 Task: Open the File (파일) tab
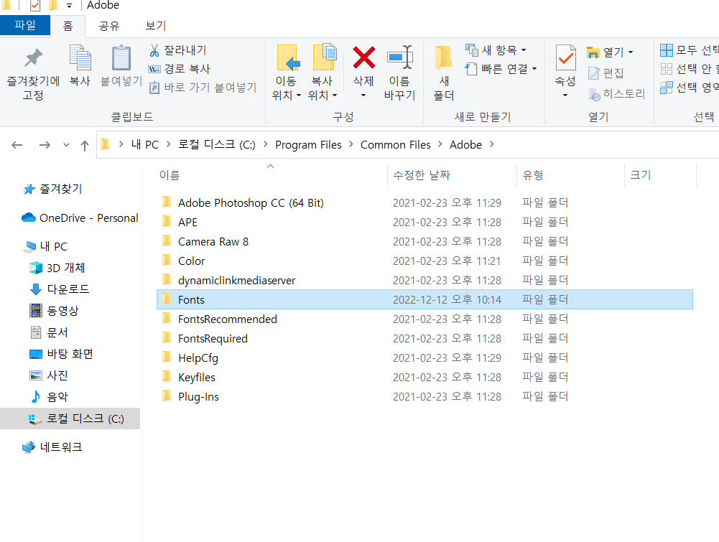tap(24, 24)
